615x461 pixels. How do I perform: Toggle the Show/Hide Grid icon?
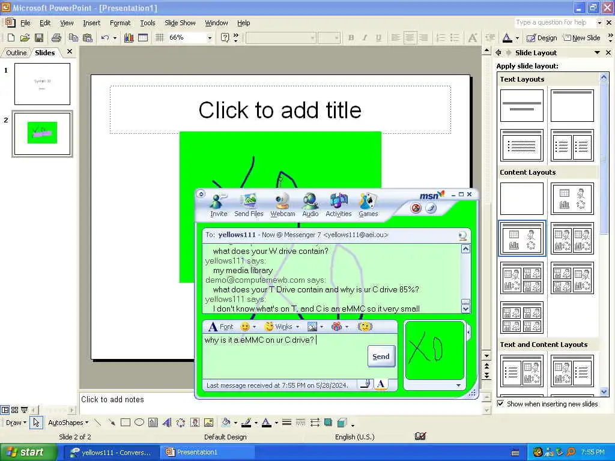(x=159, y=38)
